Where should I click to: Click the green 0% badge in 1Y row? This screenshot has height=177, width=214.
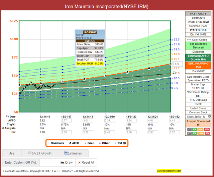(x=194, y=129)
